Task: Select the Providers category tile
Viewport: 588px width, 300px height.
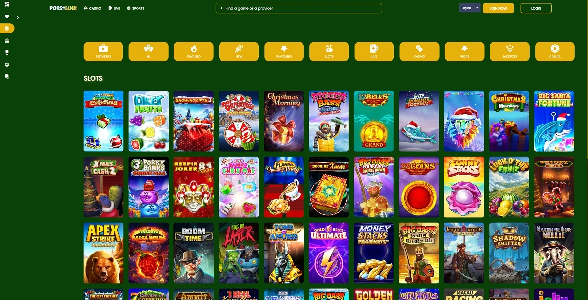Action: (x=103, y=51)
